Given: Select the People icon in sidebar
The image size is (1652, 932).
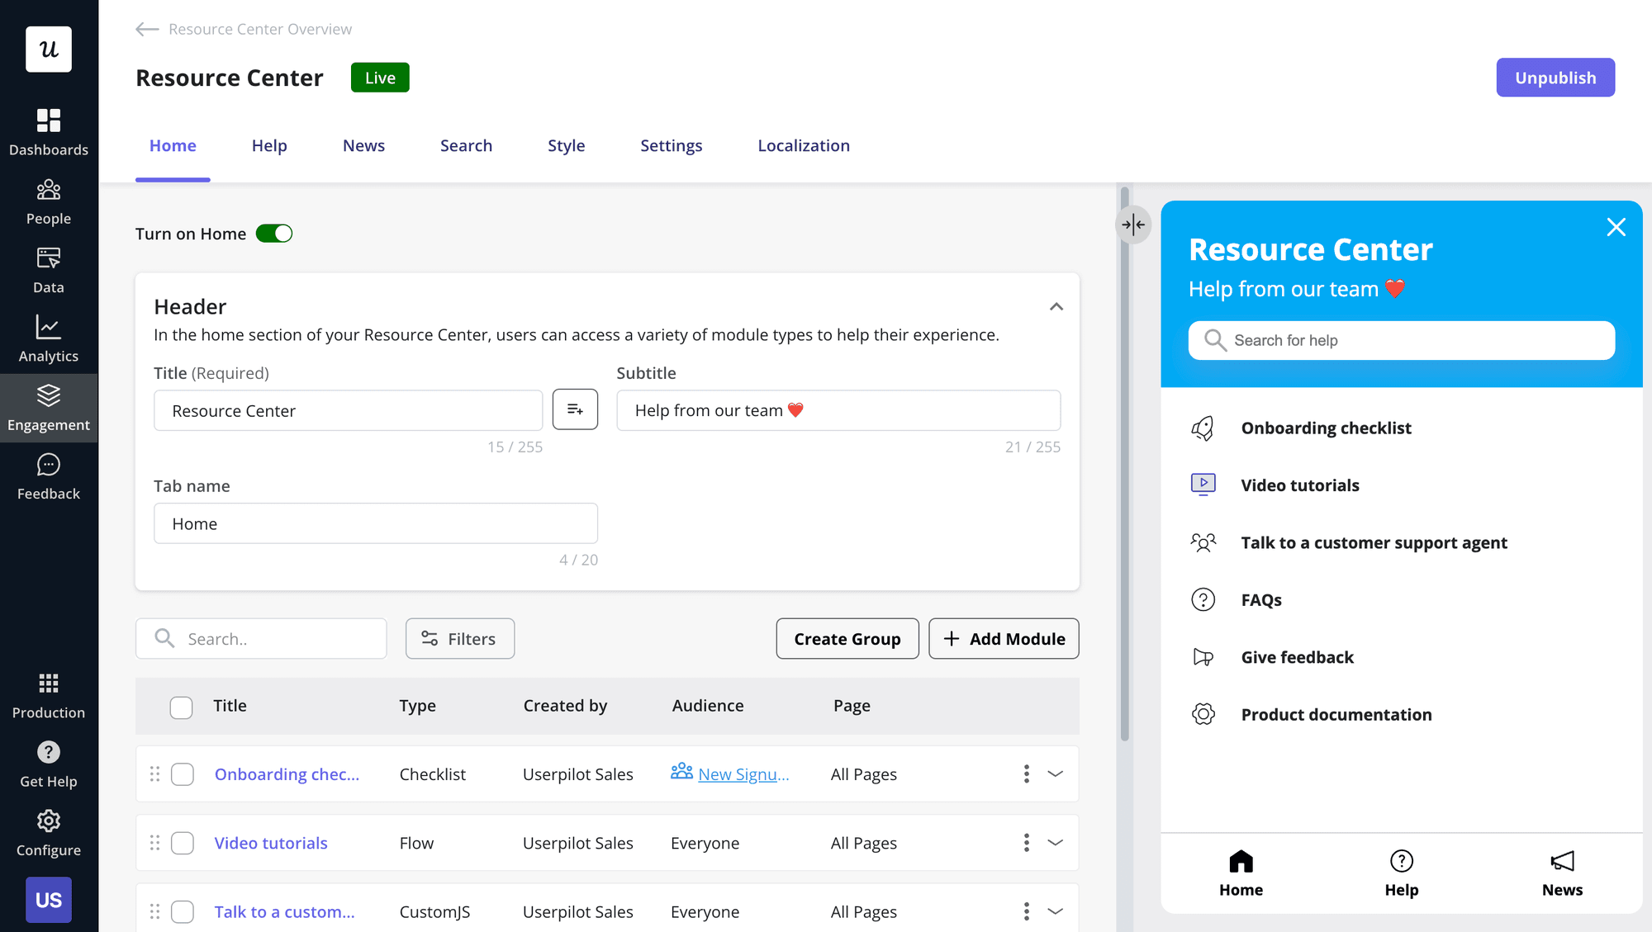Looking at the screenshot, I should (49, 201).
